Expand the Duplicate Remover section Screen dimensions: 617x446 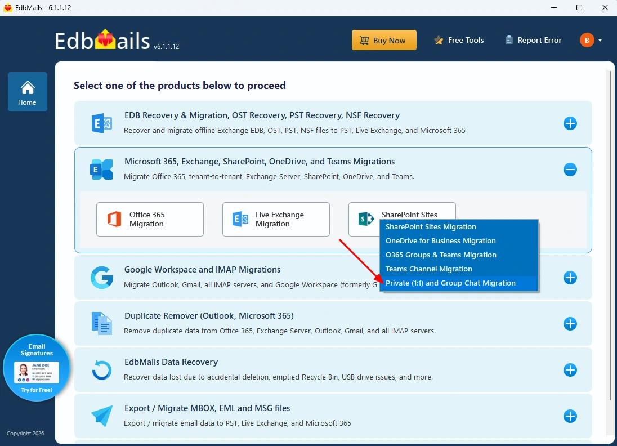[570, 324]
